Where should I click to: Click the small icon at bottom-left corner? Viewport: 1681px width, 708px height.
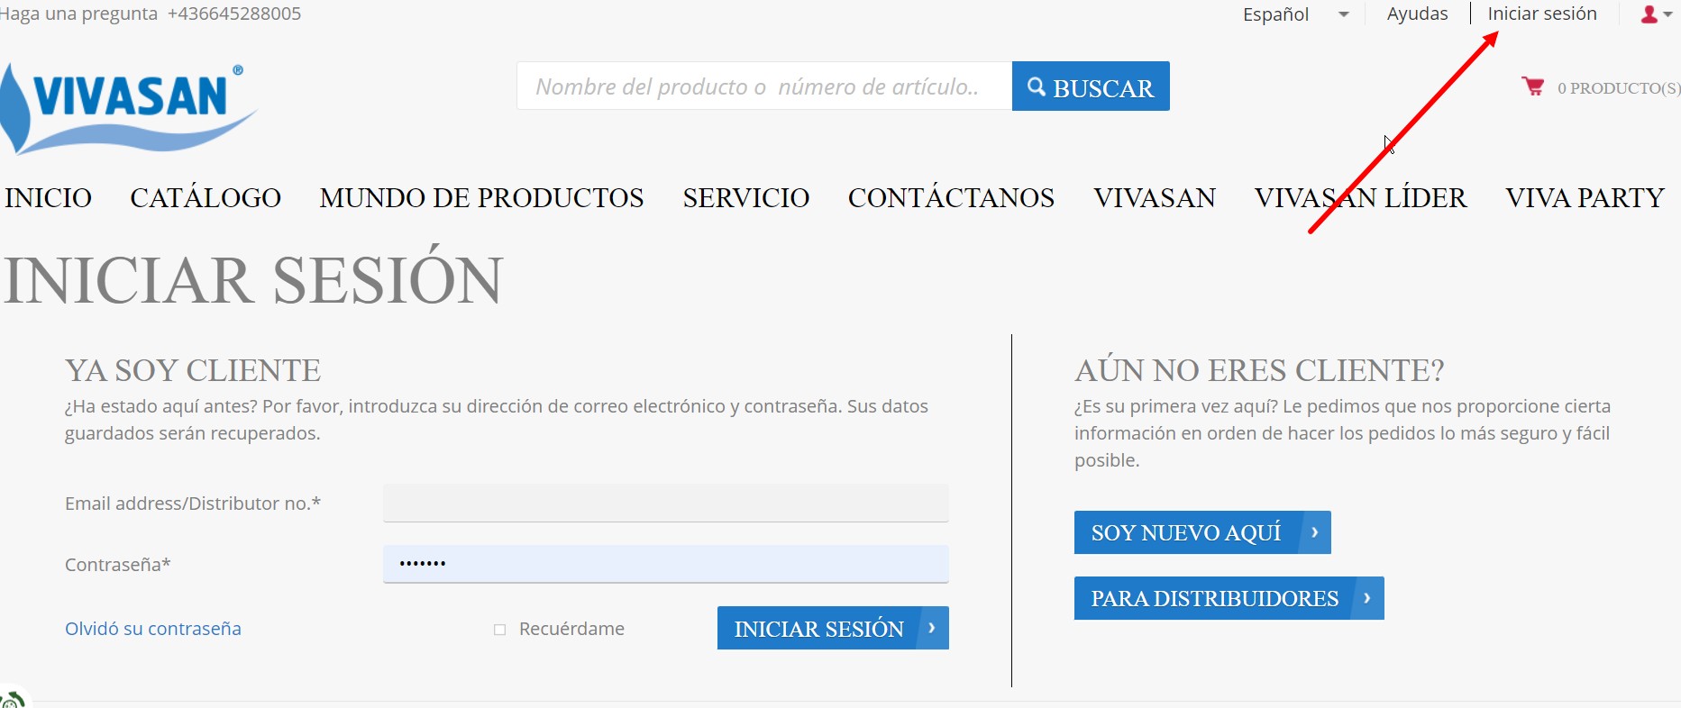[13, 699]
